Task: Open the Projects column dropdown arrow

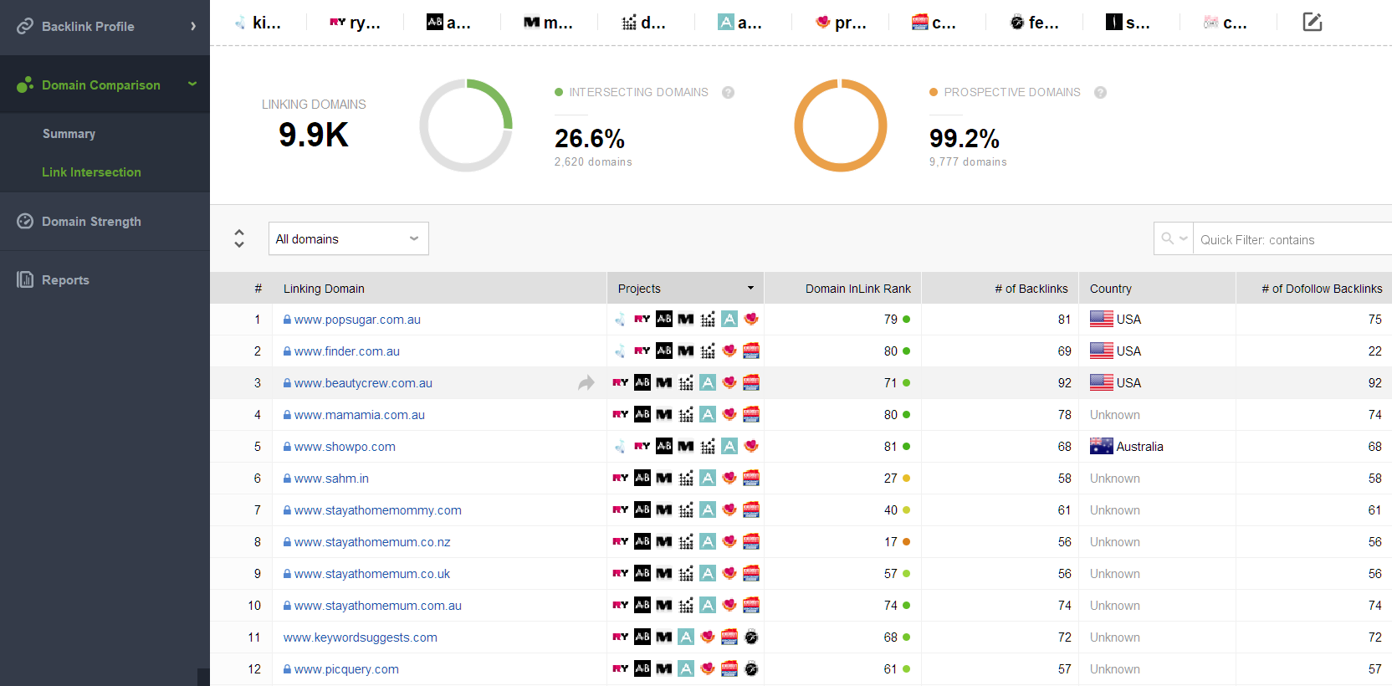Action: (x=750, y=288)
